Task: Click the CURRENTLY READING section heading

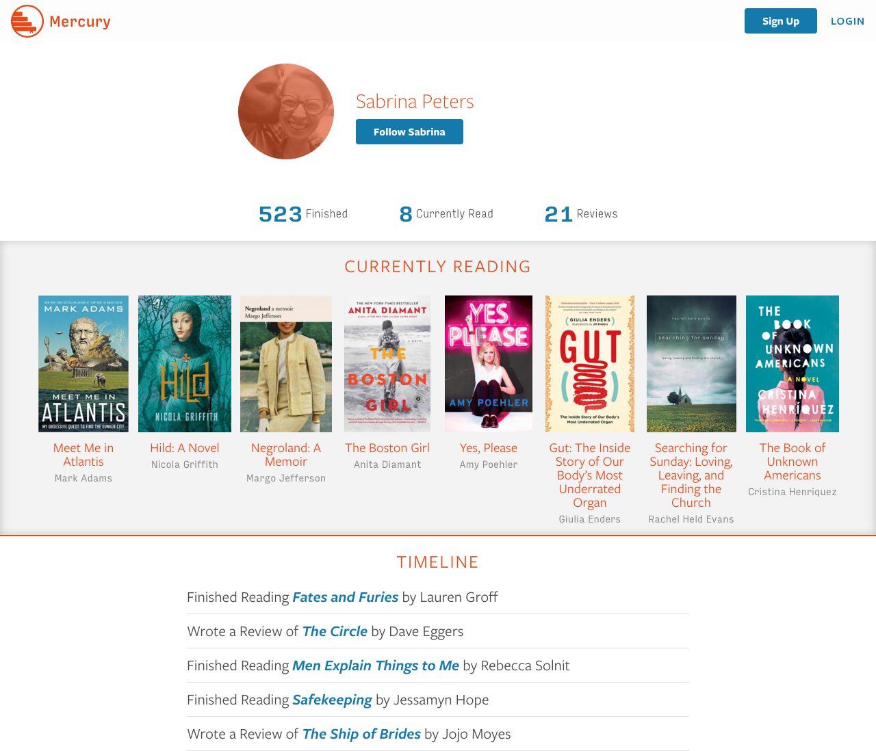Action: [x=438, y=267]
